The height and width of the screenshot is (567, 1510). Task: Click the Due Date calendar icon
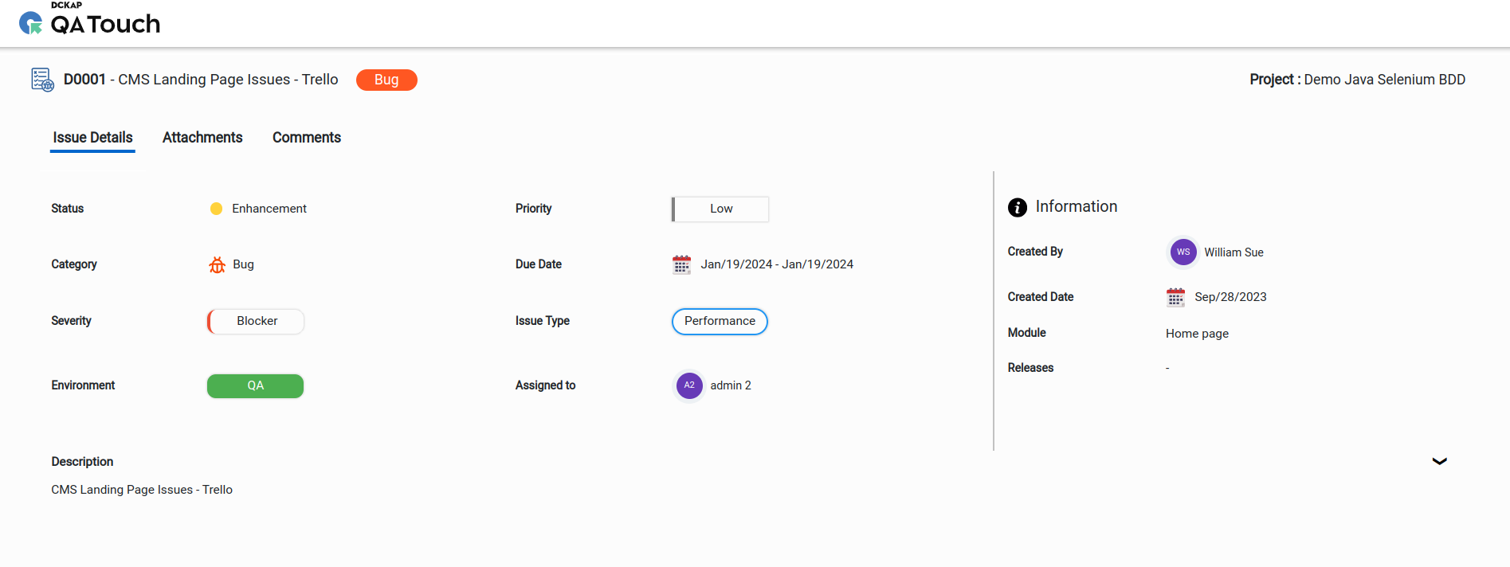click(681, 264)
